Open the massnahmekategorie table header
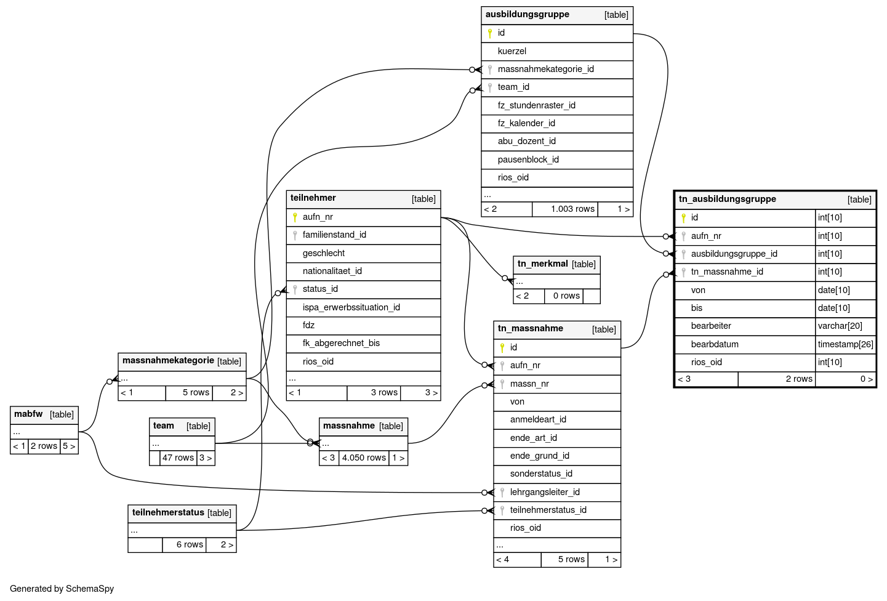The height and width of the screenshot is (601, 887). [x=168, y=361]
